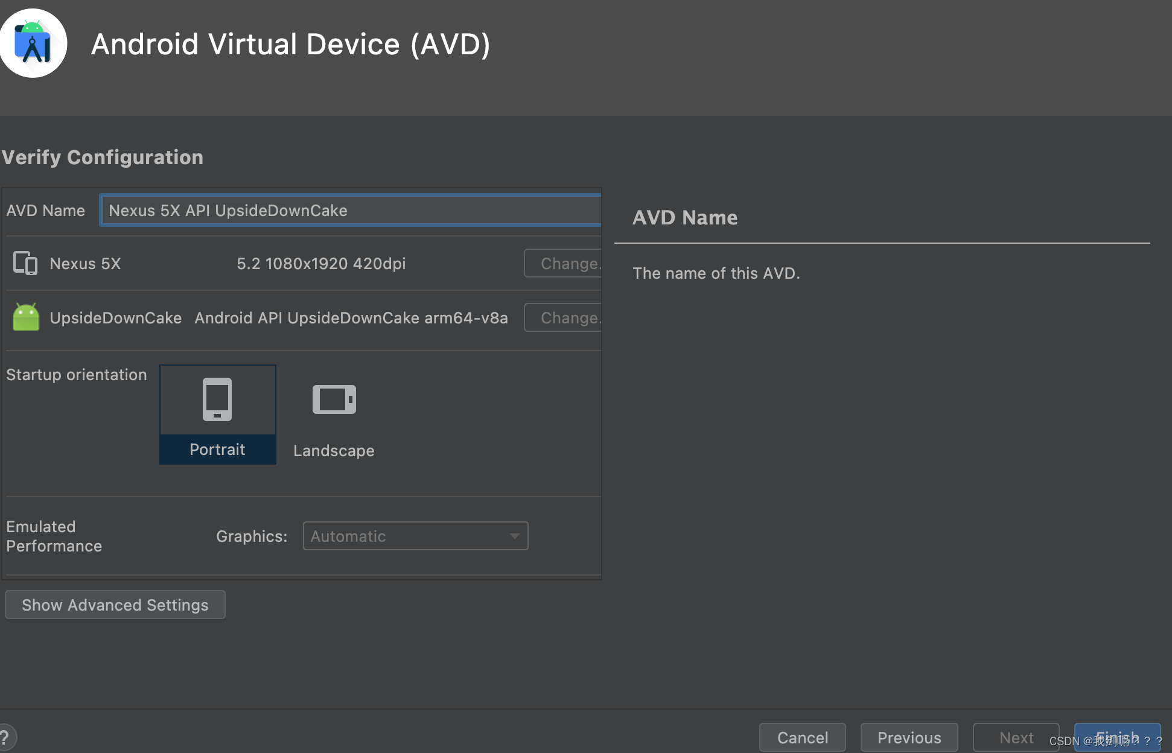Select Landscape startup orientation

coord(334,450)
